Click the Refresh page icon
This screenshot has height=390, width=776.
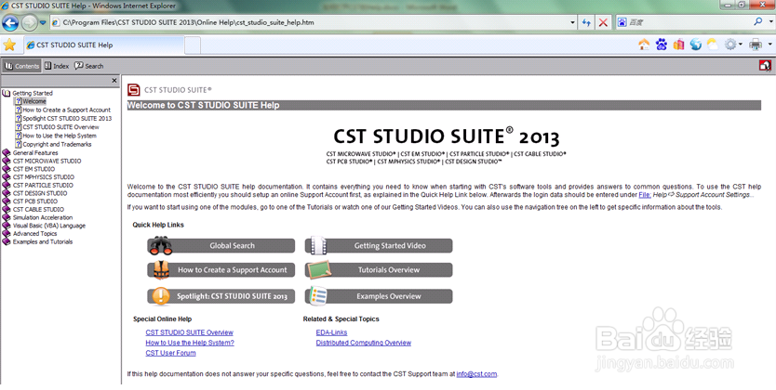click(x=586, y=22)
